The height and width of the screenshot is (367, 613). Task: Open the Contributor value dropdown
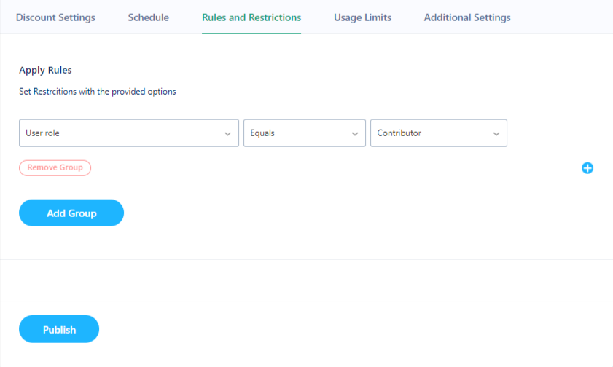point(439,133)
